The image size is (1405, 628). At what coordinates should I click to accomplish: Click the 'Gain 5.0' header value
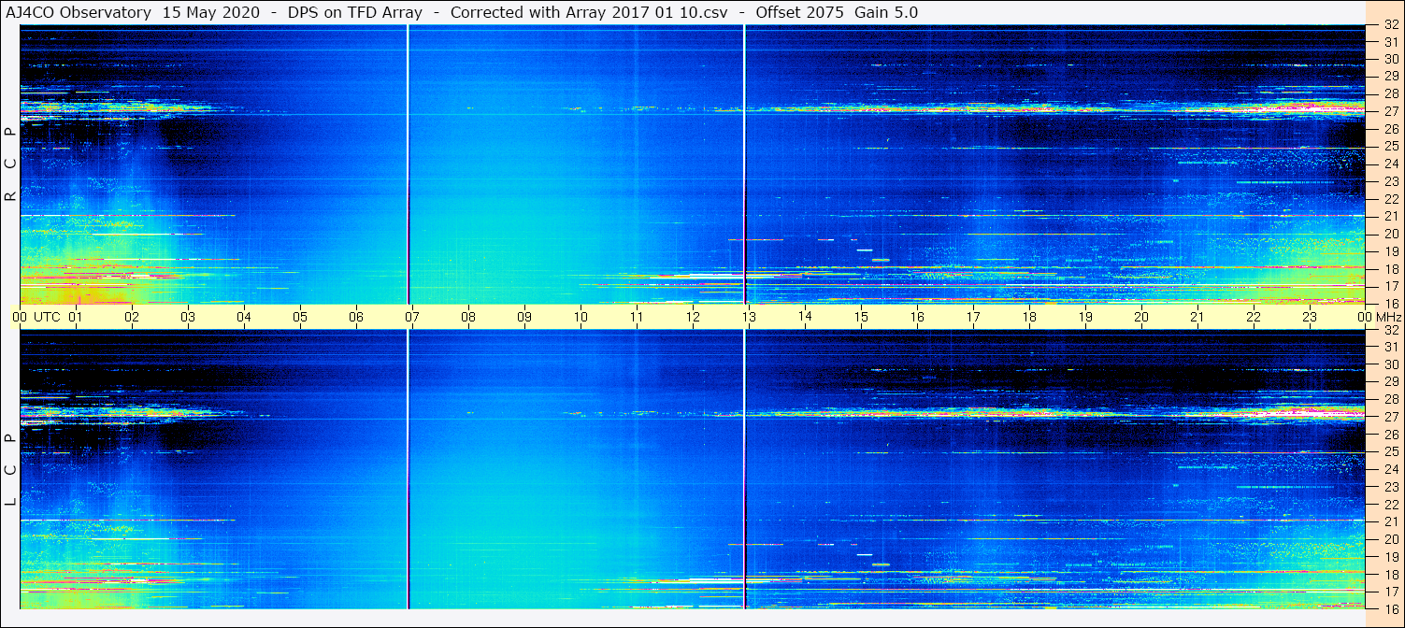click(886, 12)
